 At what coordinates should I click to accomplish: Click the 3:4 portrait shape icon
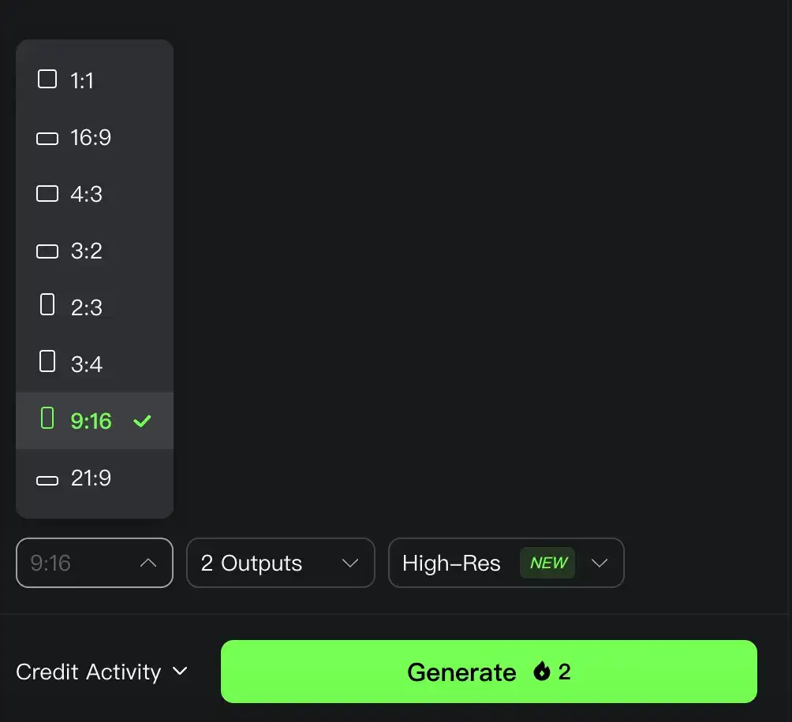[x=47, y=361]
